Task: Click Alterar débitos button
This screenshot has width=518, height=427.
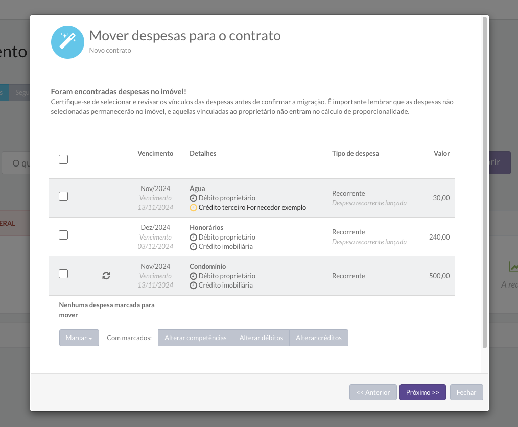Action: (x=261, y=338)
